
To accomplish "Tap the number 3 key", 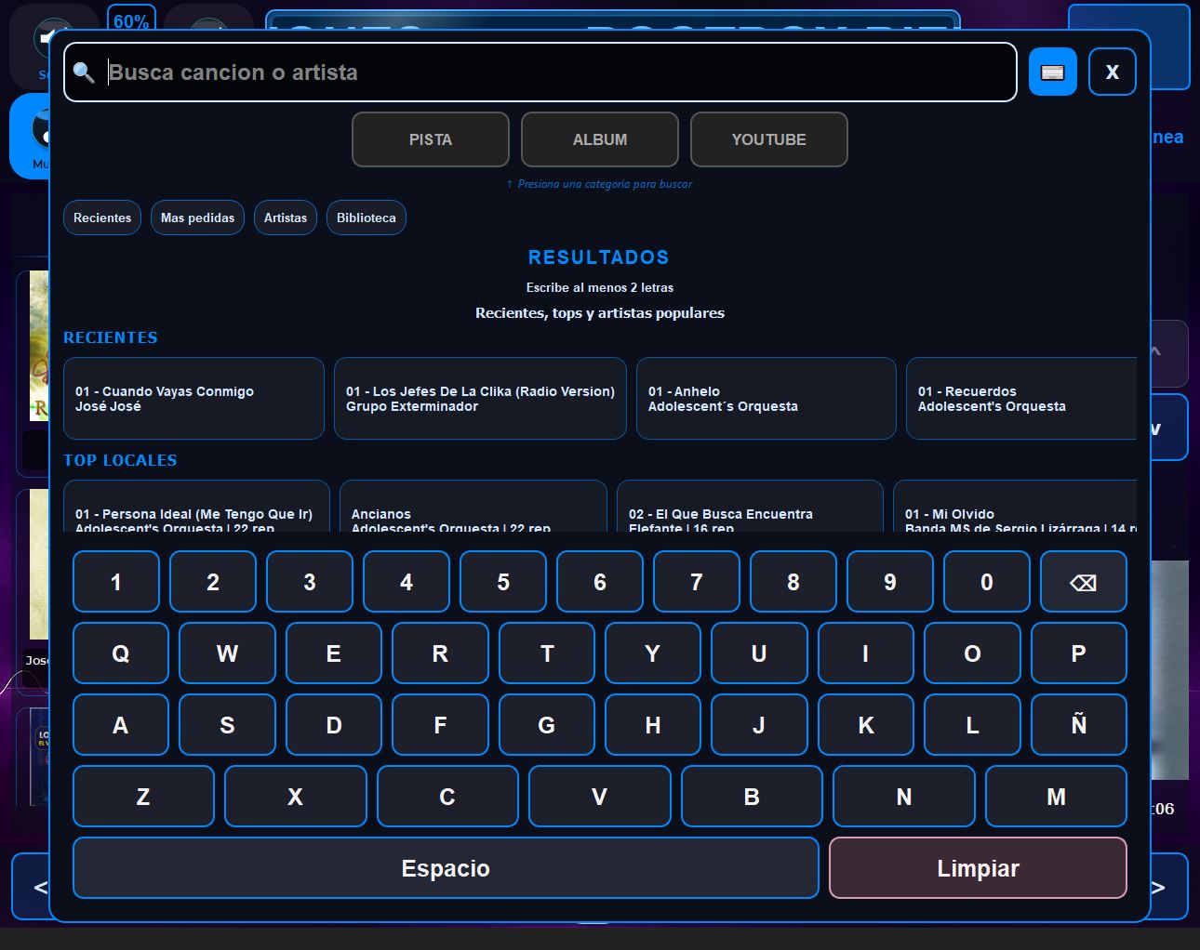I will [x=310, y=582].
